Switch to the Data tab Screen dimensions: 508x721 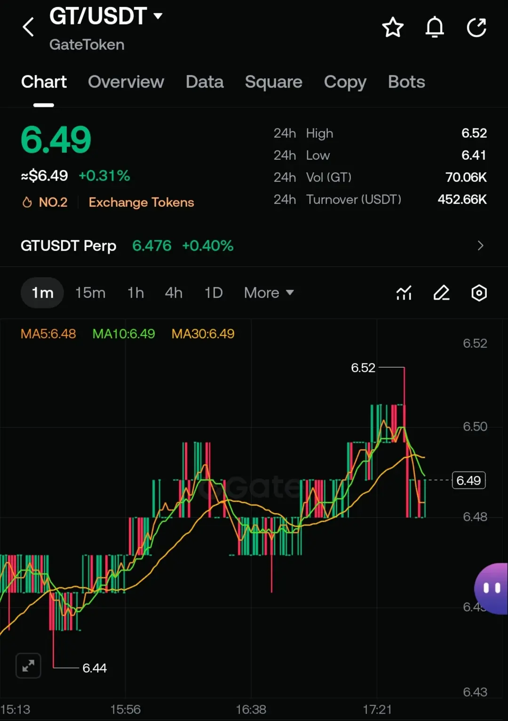(205, 82)
